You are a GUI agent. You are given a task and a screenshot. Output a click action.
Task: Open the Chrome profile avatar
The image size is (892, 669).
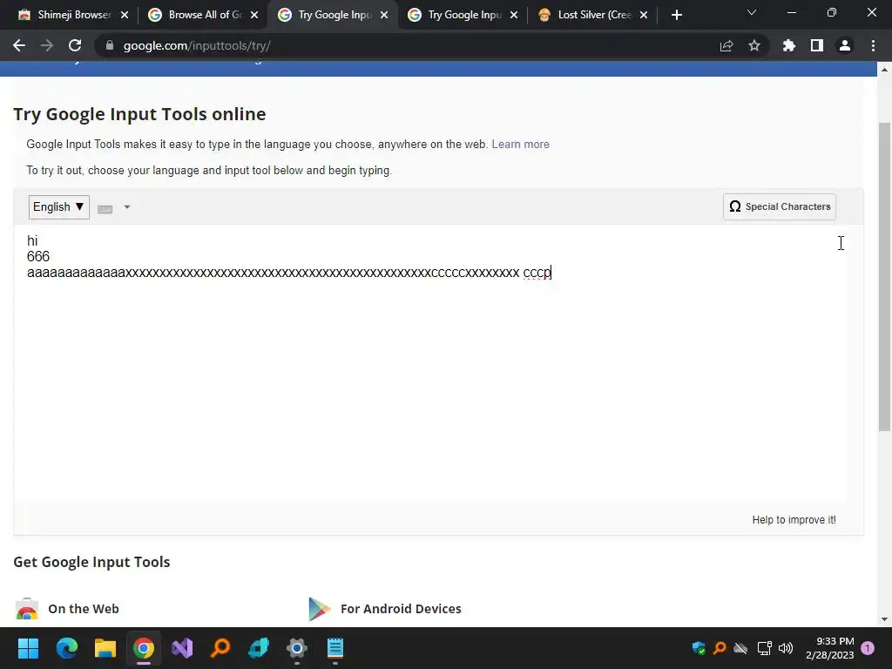pyautogui.click(x=845, y=45)
